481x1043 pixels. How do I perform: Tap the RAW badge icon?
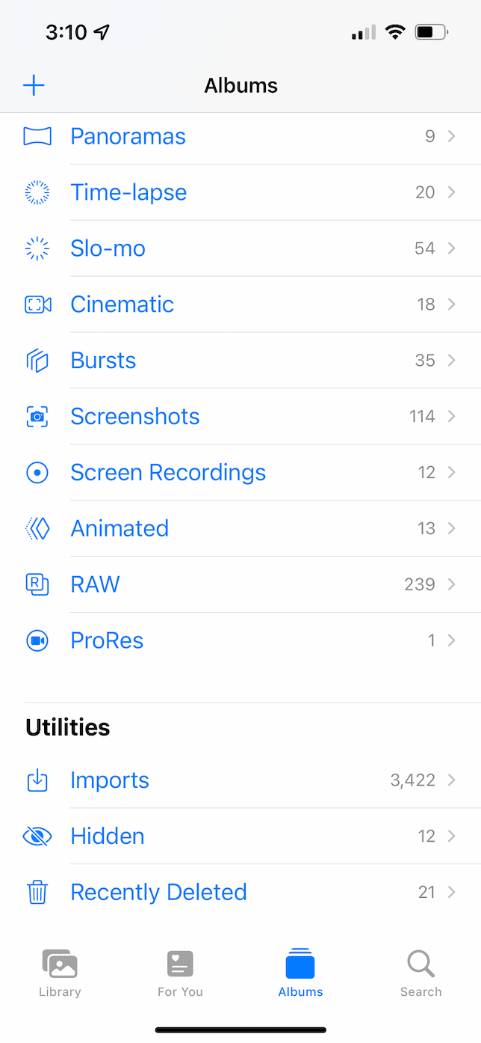click(x=37, y=584)
